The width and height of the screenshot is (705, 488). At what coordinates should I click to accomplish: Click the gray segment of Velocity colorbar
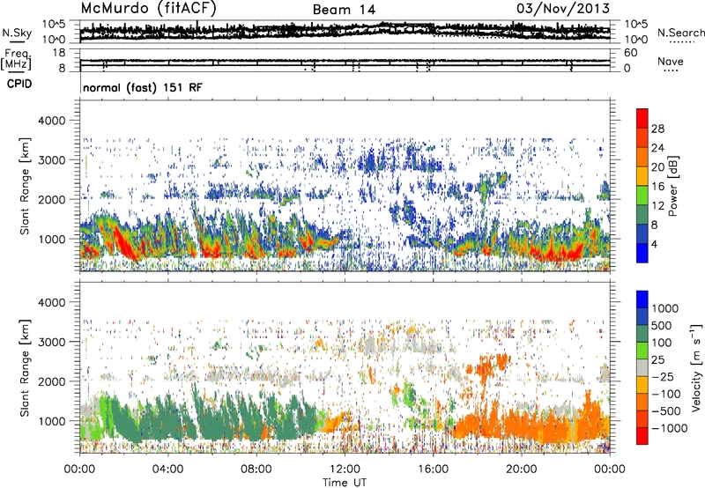coord(642,367)
